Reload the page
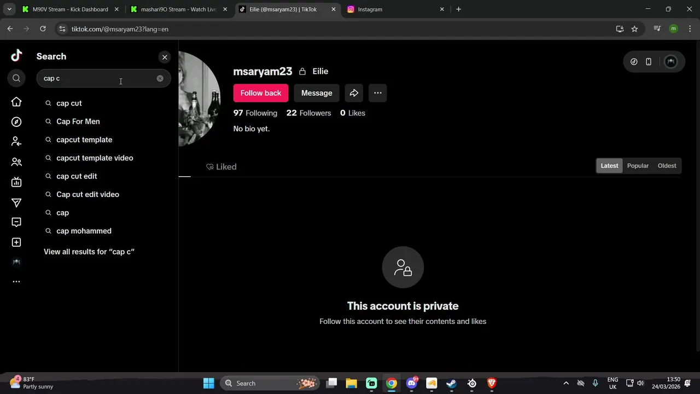This screenshot has width=700, height=394. coord(43,29)
